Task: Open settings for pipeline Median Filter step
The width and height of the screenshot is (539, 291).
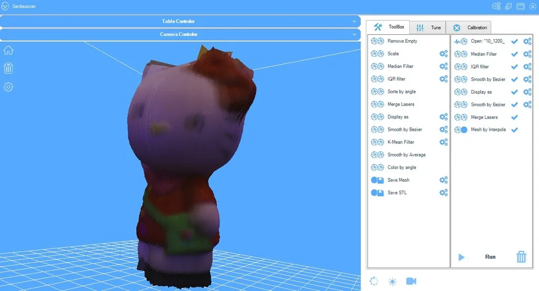Action: (527, 54)
